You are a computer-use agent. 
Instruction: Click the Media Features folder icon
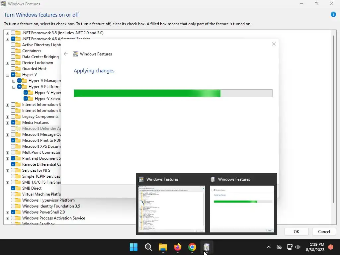(x=18, y=122)
